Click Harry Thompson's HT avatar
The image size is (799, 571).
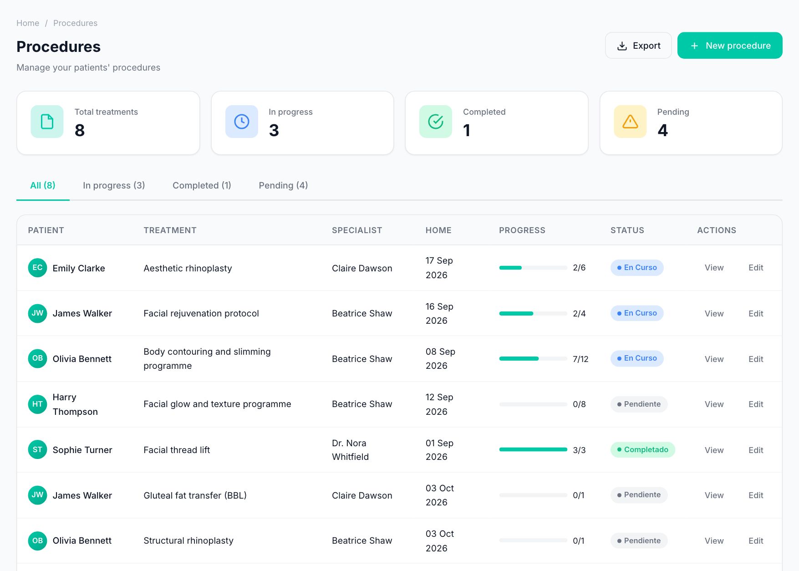[37, 404]
